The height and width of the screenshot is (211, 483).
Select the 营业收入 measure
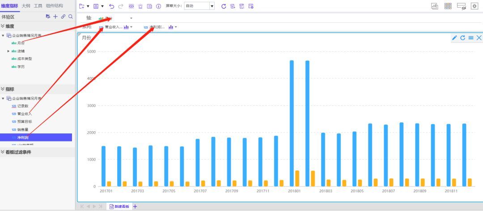[x=24, y=114]
